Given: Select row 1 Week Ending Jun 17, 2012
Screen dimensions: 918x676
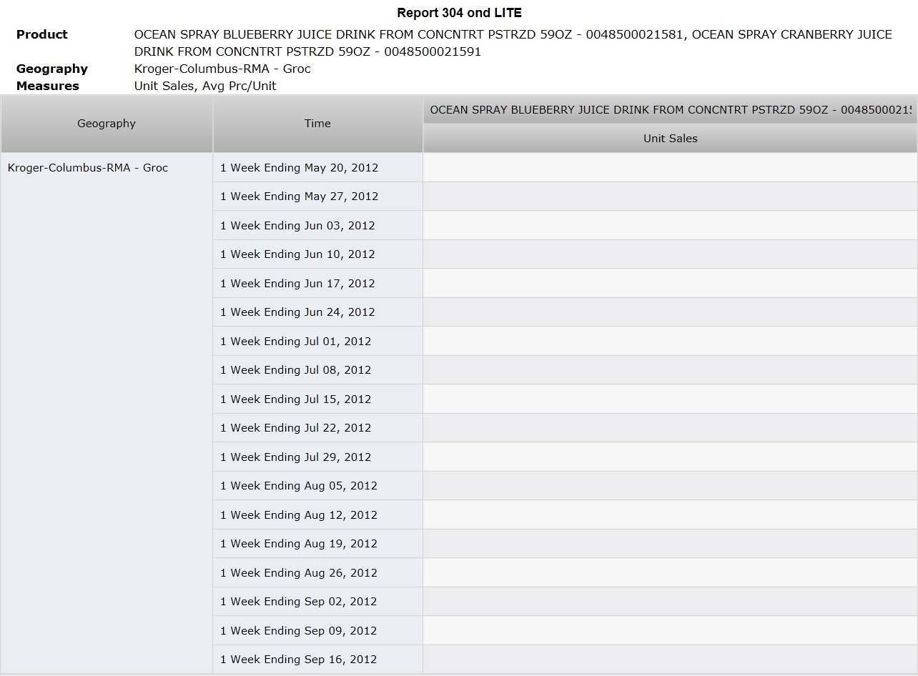Looking at the screenshot, I should pyautogui.click(x=317, y=284).
